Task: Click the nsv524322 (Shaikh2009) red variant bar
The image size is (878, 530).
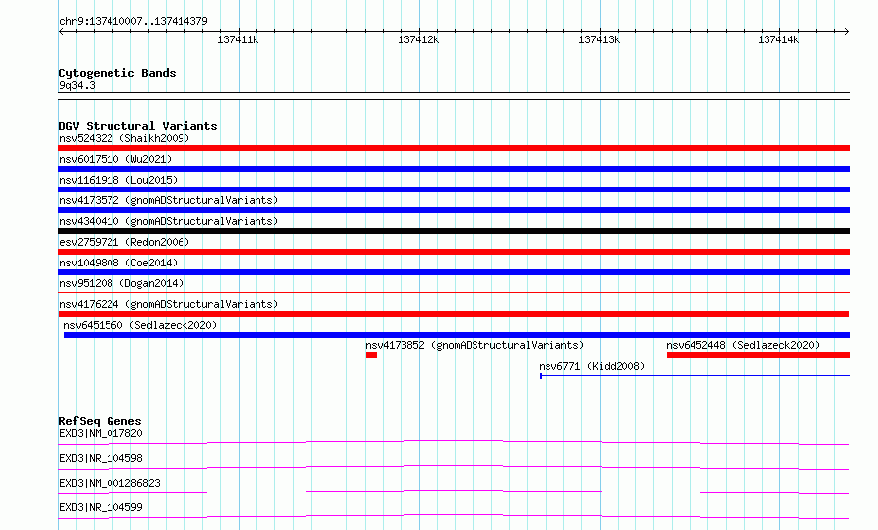Action: [454, 148]
